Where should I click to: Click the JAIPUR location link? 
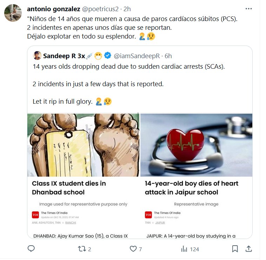point(160,223)
